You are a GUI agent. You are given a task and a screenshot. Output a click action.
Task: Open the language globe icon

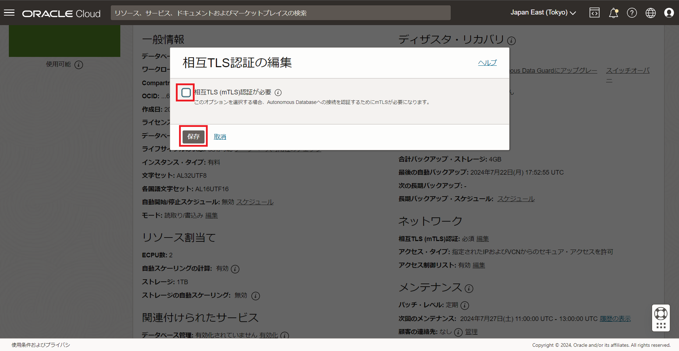[x=650, y=13]
